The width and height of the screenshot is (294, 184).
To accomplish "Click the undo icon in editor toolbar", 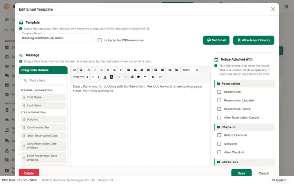I will 74,70.
